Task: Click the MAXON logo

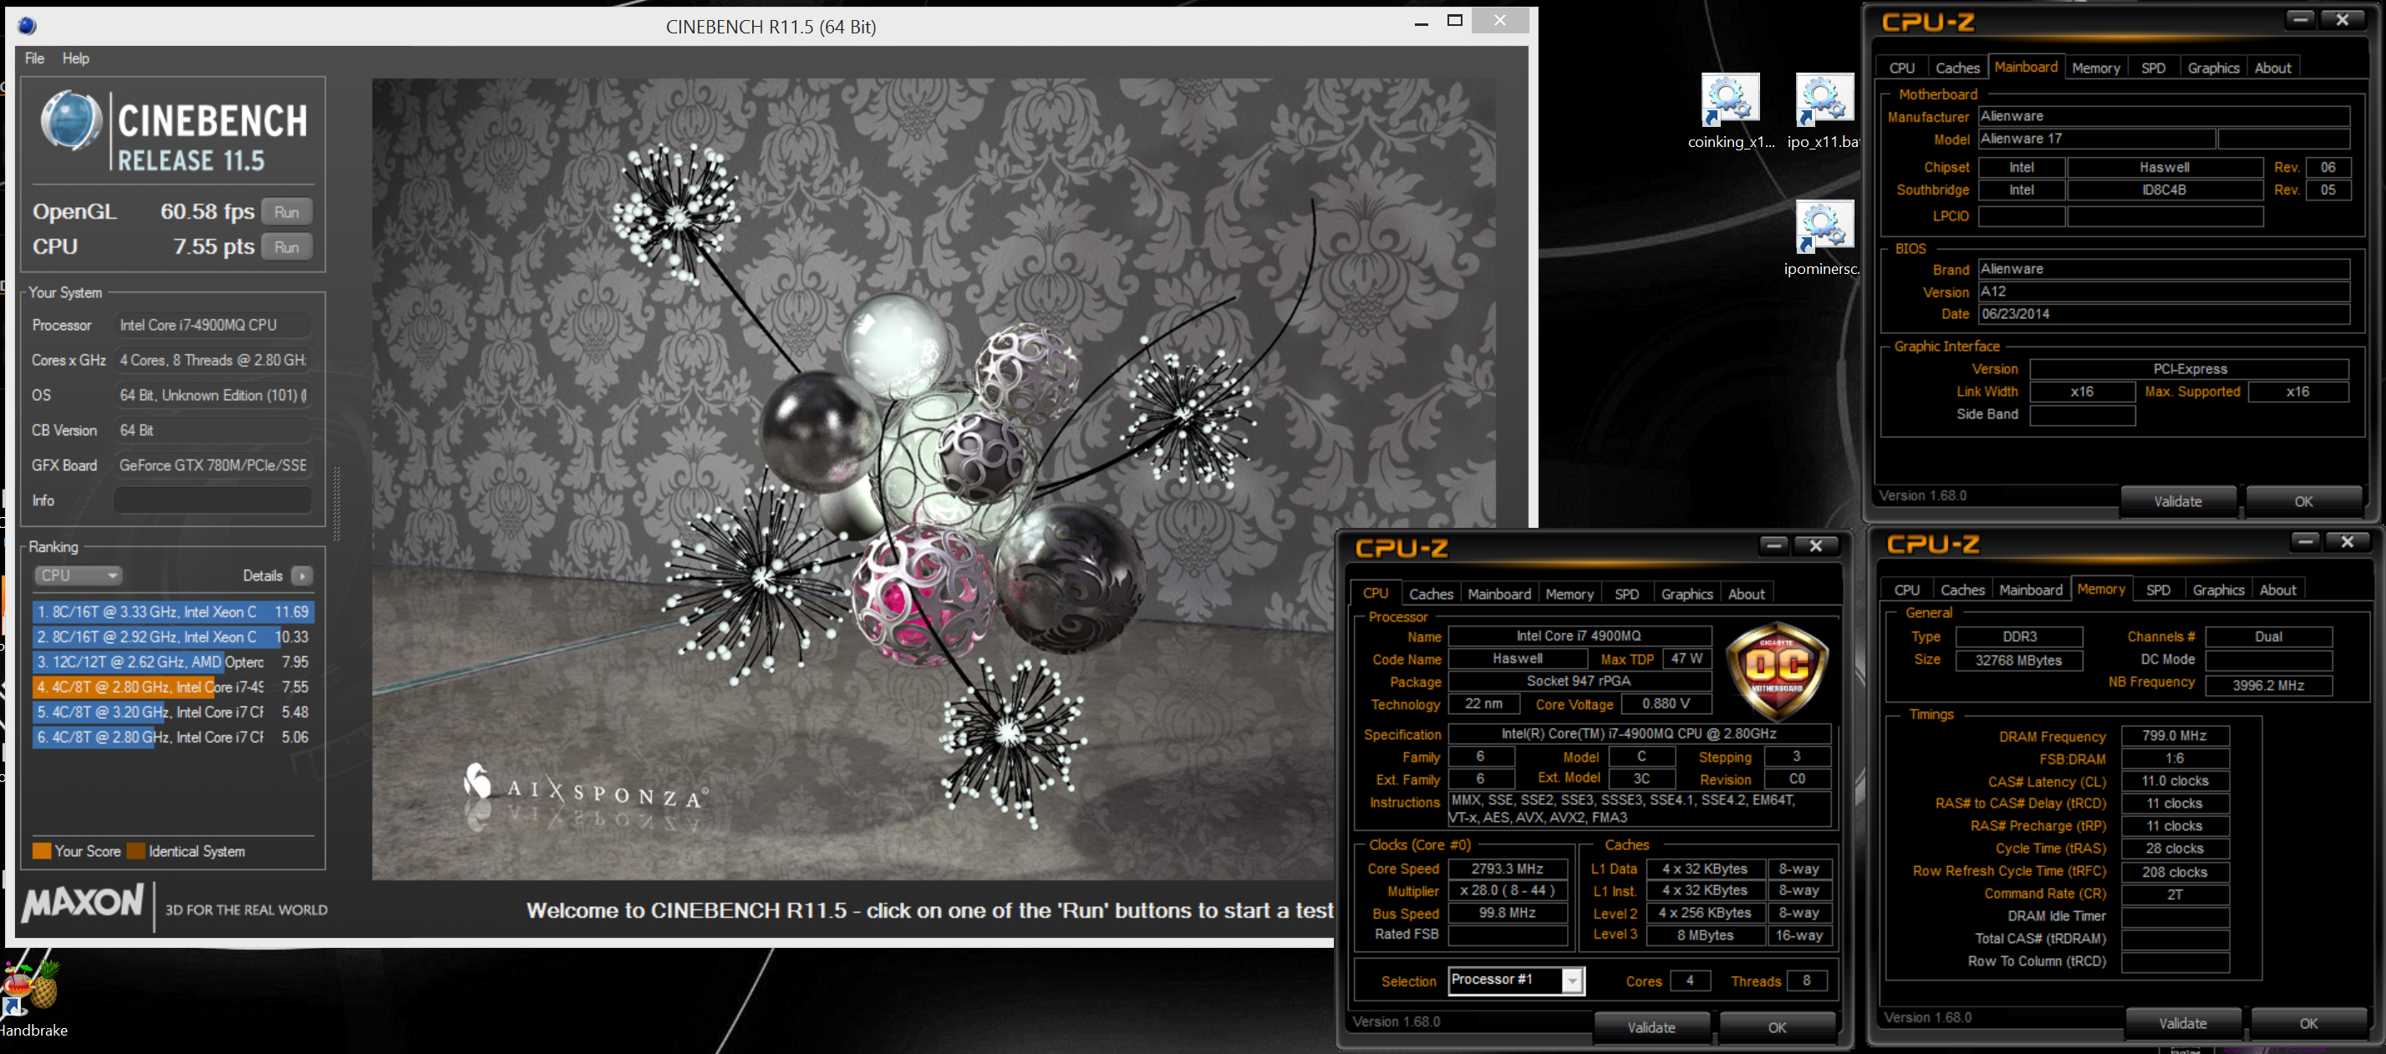Action: [84, 902]
